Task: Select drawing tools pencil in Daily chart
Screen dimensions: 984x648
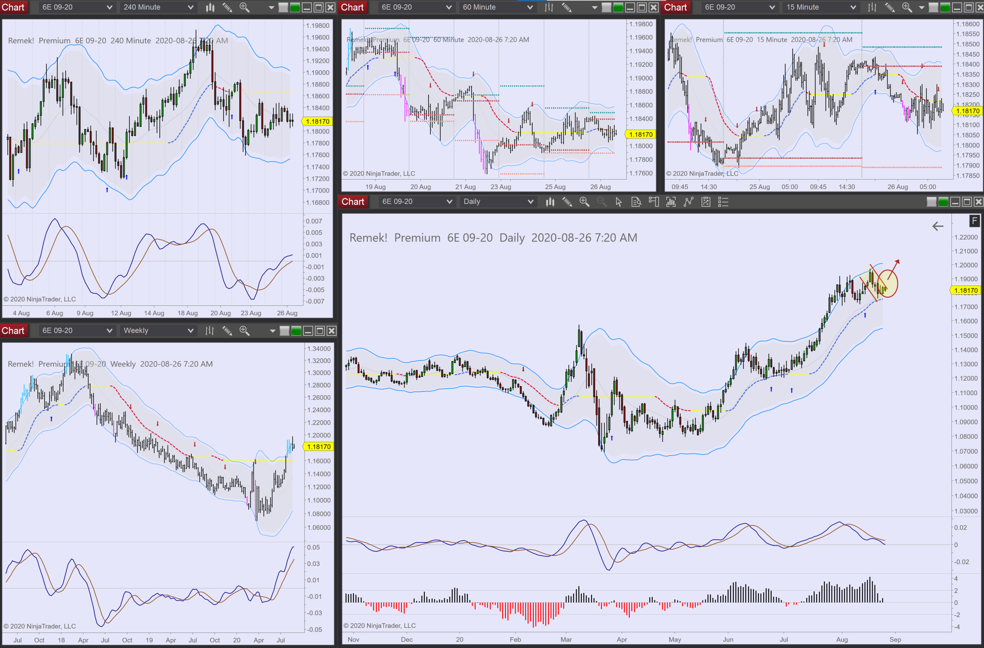Action: click(x=567, y=202)
